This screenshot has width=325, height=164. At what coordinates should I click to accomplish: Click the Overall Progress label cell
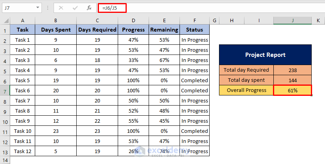(246, 90)
